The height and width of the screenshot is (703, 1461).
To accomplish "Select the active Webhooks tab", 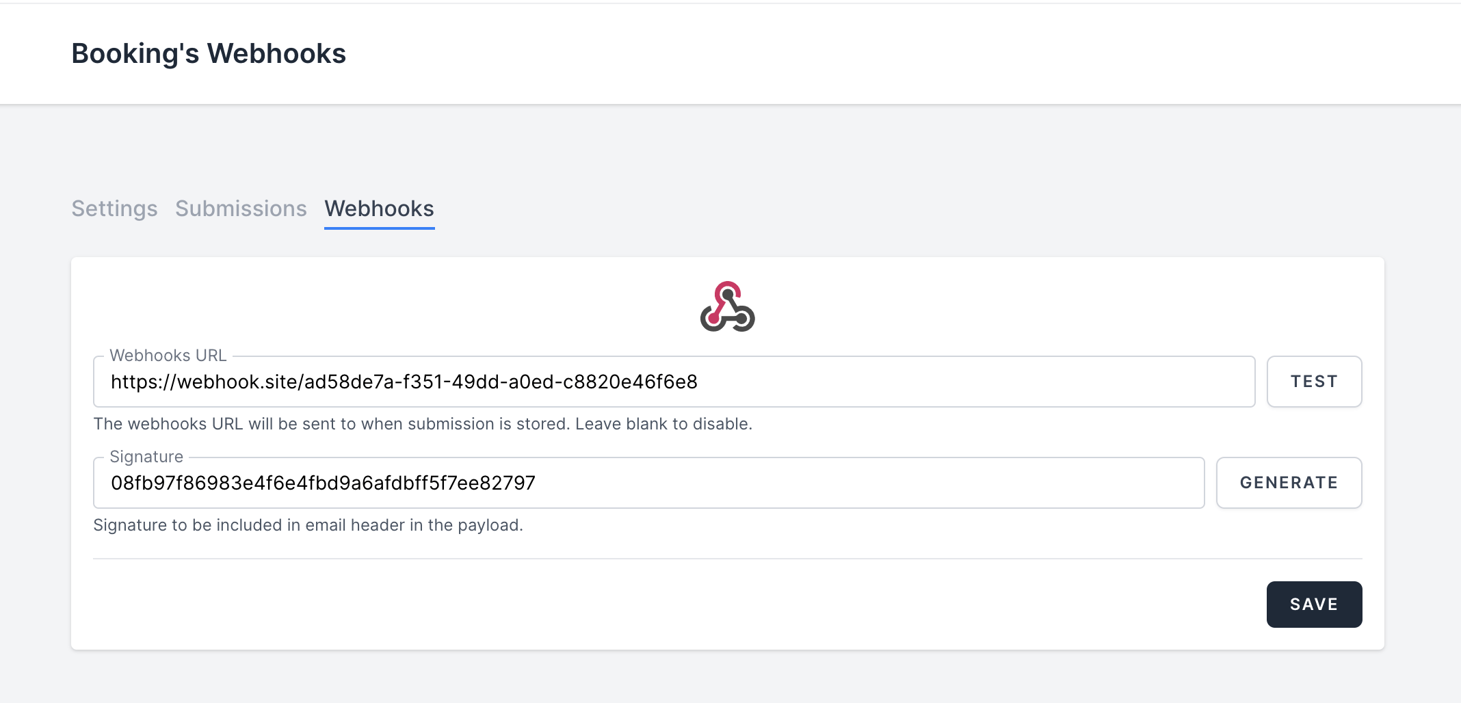I will click(379, 209).
